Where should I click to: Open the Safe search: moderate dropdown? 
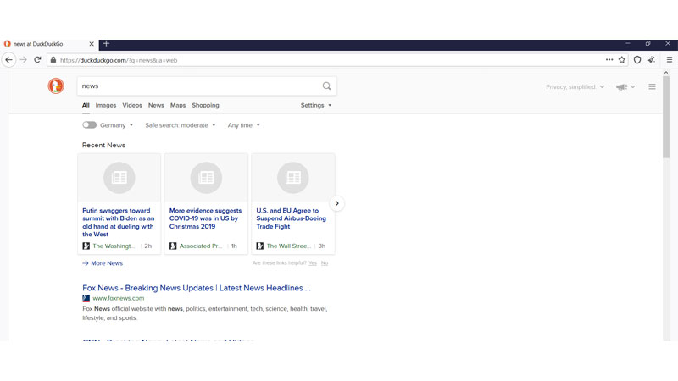click(181, 125)
